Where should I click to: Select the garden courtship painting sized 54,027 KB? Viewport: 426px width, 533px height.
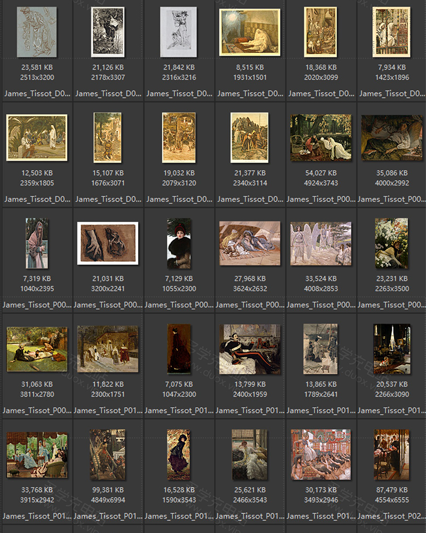coord(321,136)
